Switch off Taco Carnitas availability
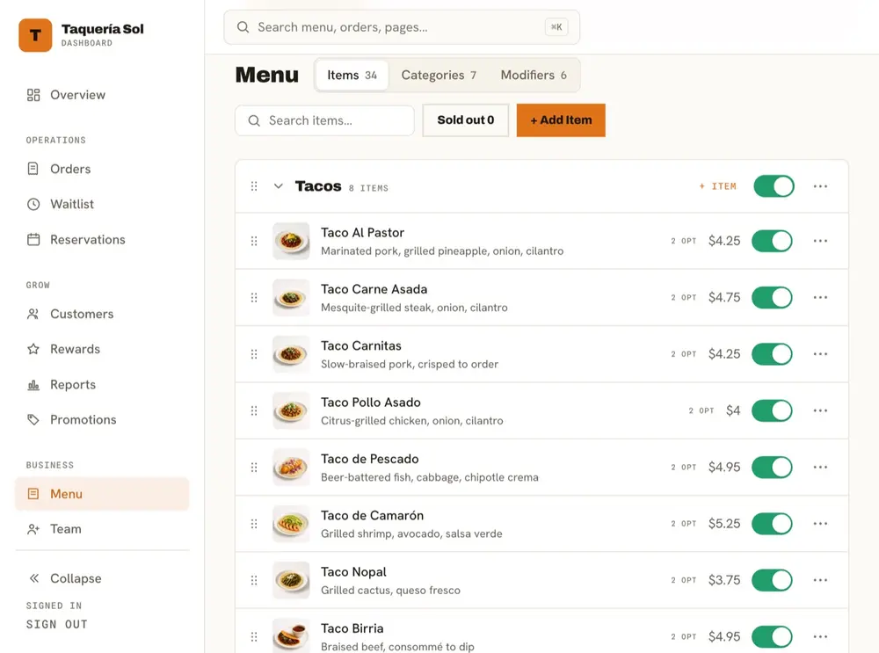Viewport: 879px width, 653px height. [x=772, y=354]
